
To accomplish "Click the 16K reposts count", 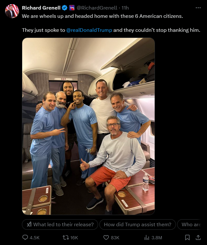I will click(x=74, y=238).
